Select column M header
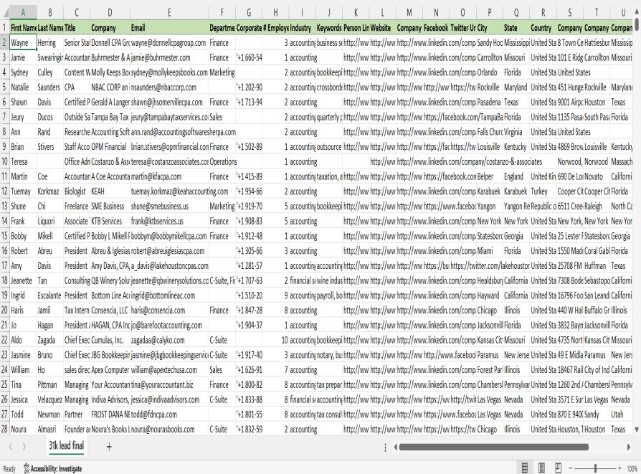 pyautogui.click(x=409, y=13)
